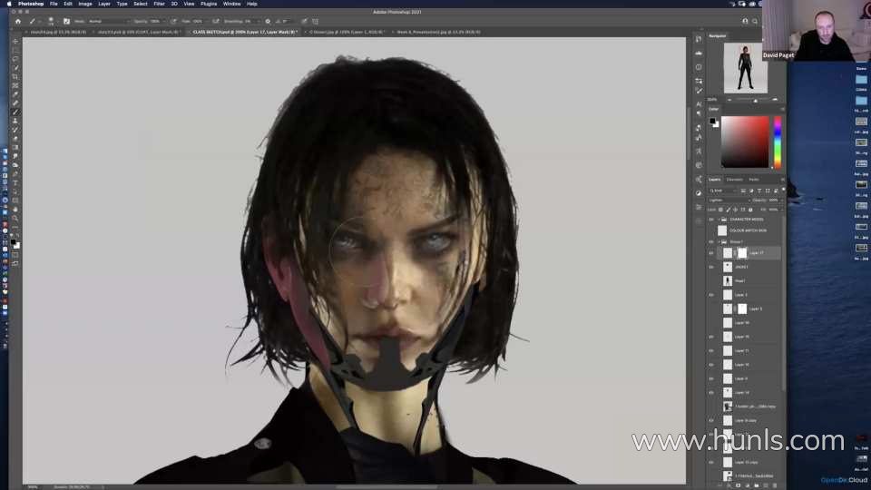Open the Smoothing value dropdown
Screen dimensions: 871x490
point(259,21)
